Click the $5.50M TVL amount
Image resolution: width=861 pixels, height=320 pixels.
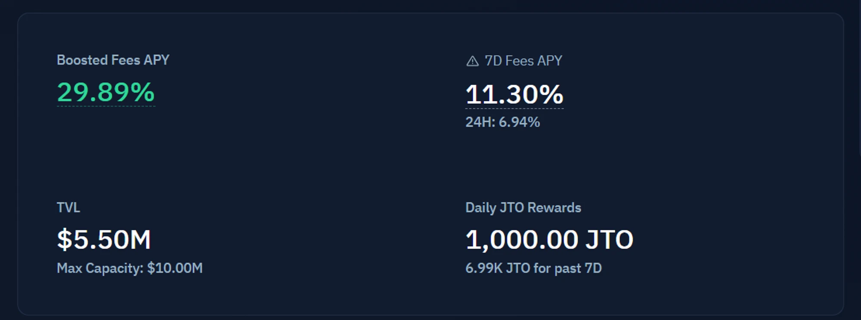[x=104, y=239]
